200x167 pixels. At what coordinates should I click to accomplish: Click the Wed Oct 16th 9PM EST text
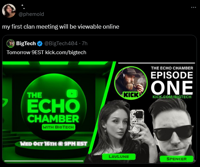(x=54, y=144)
